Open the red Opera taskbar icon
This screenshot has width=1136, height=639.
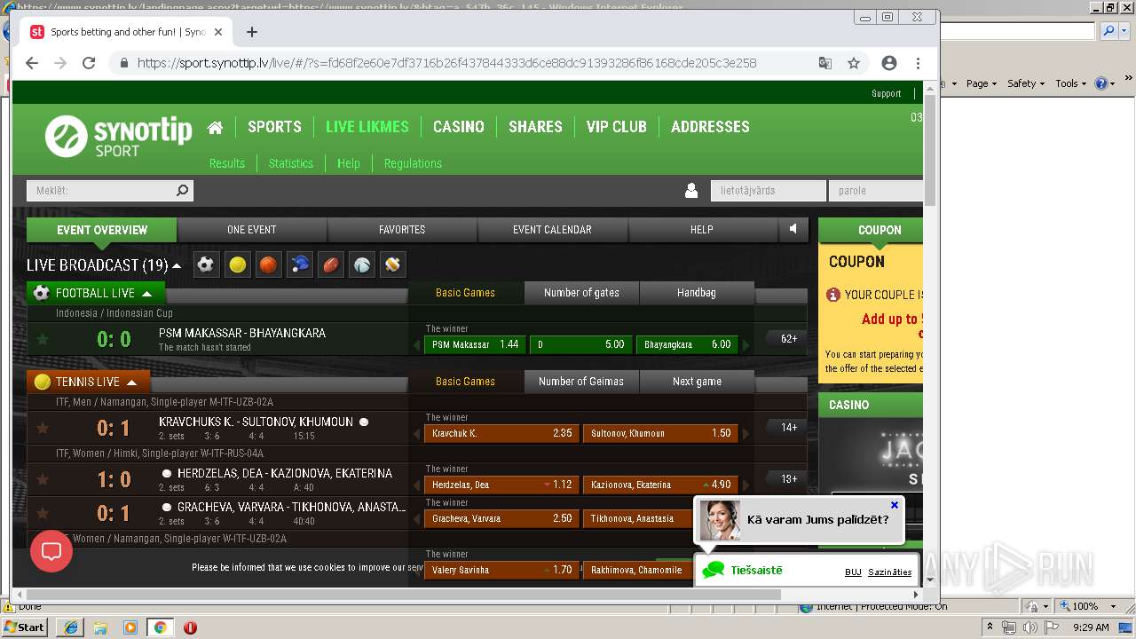click(190, 627)
